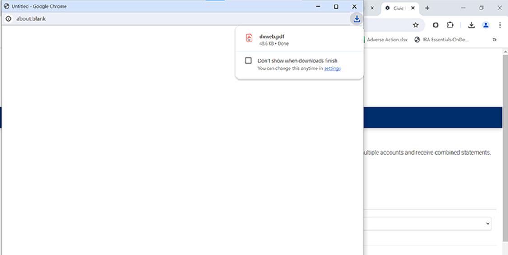Open the profile avatar in the main Chrome window
The height and width of the screenshot is (255, 508).
(485, 25)
